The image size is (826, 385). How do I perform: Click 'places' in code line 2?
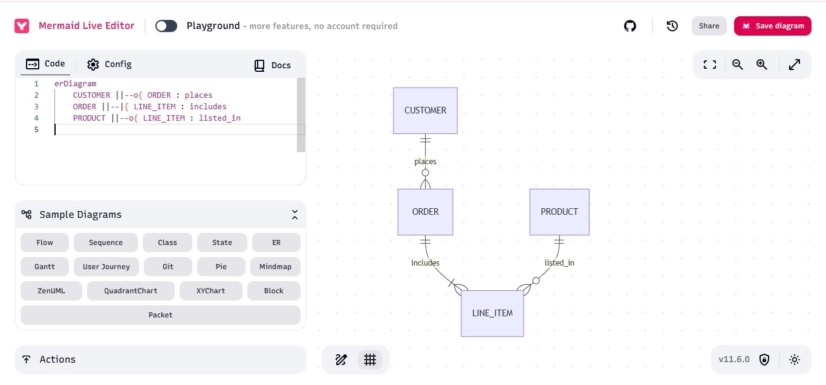click(x=199, y=95)
